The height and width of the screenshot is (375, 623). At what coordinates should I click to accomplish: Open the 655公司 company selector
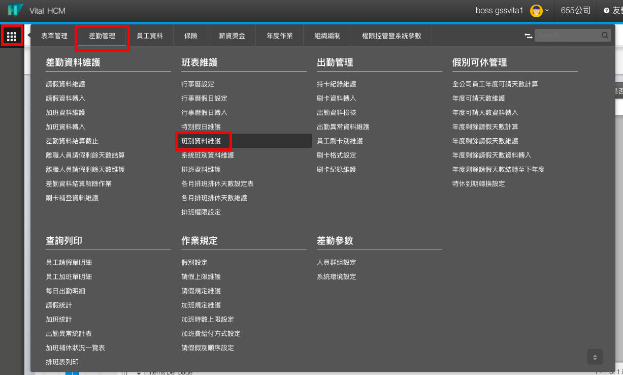(x=575, y=11)
